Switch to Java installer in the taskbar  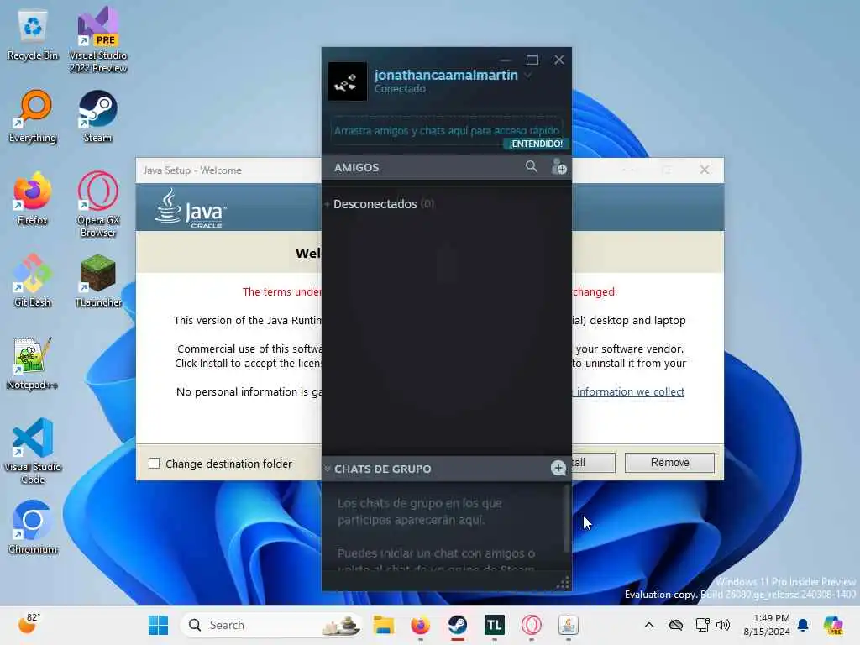(x=569, y=625)
